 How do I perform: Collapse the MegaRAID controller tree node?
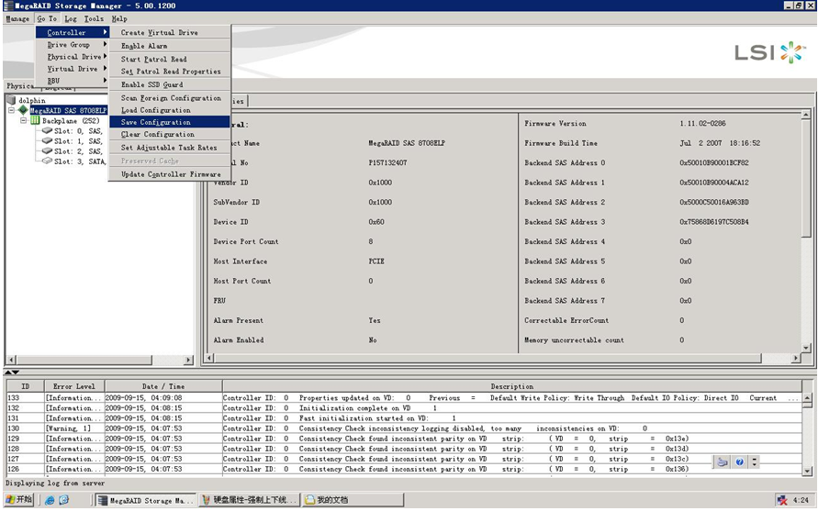12,110
